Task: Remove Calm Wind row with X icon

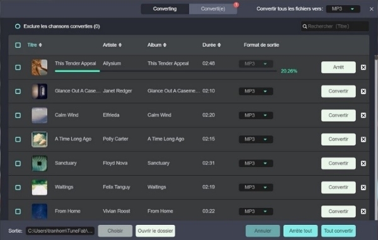Action: coord(364,115)
